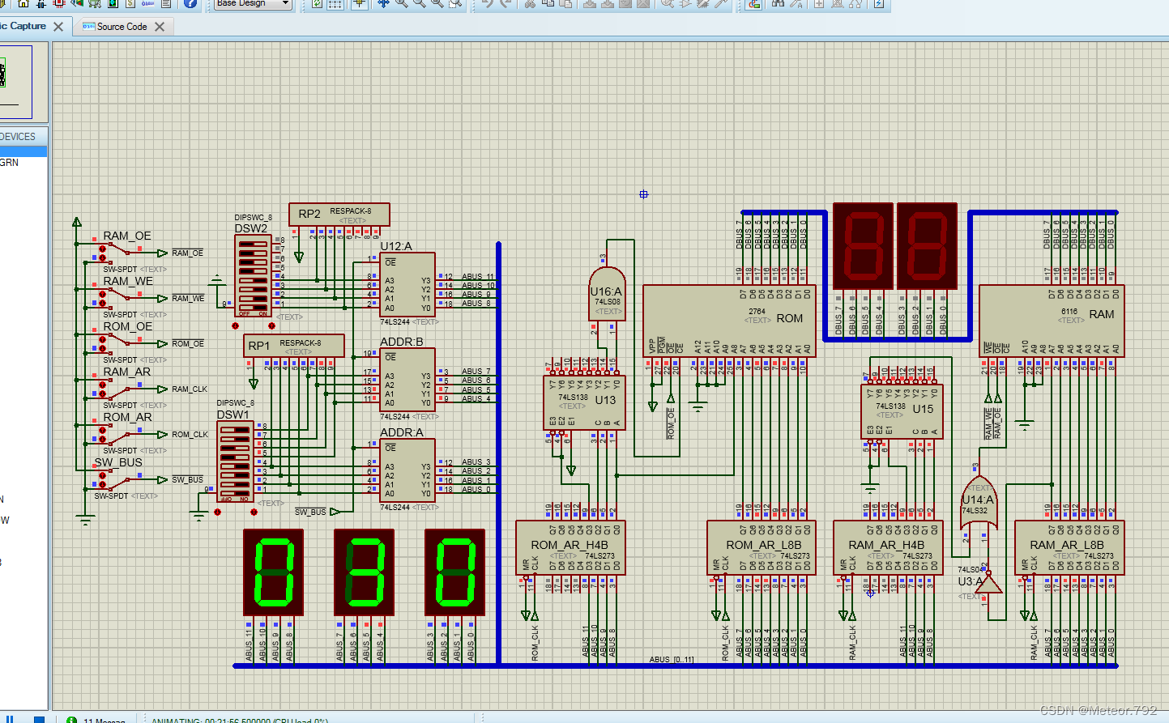Click the Property Assignment Tool icon
The image size is (1169, 723).
[x=796, y=3]
